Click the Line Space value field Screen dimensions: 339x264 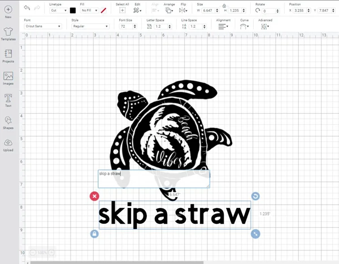click(x=195, y=27)
